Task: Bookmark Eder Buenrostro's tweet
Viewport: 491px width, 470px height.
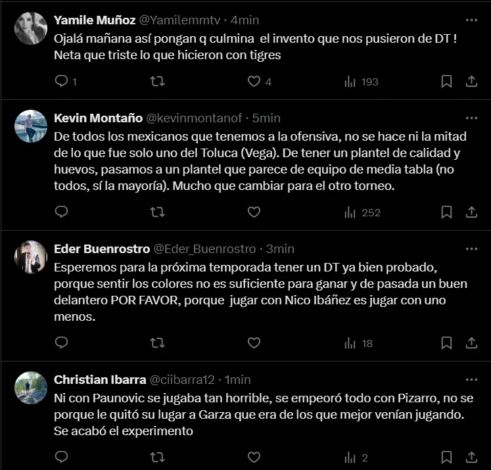Action: point(446,343)
